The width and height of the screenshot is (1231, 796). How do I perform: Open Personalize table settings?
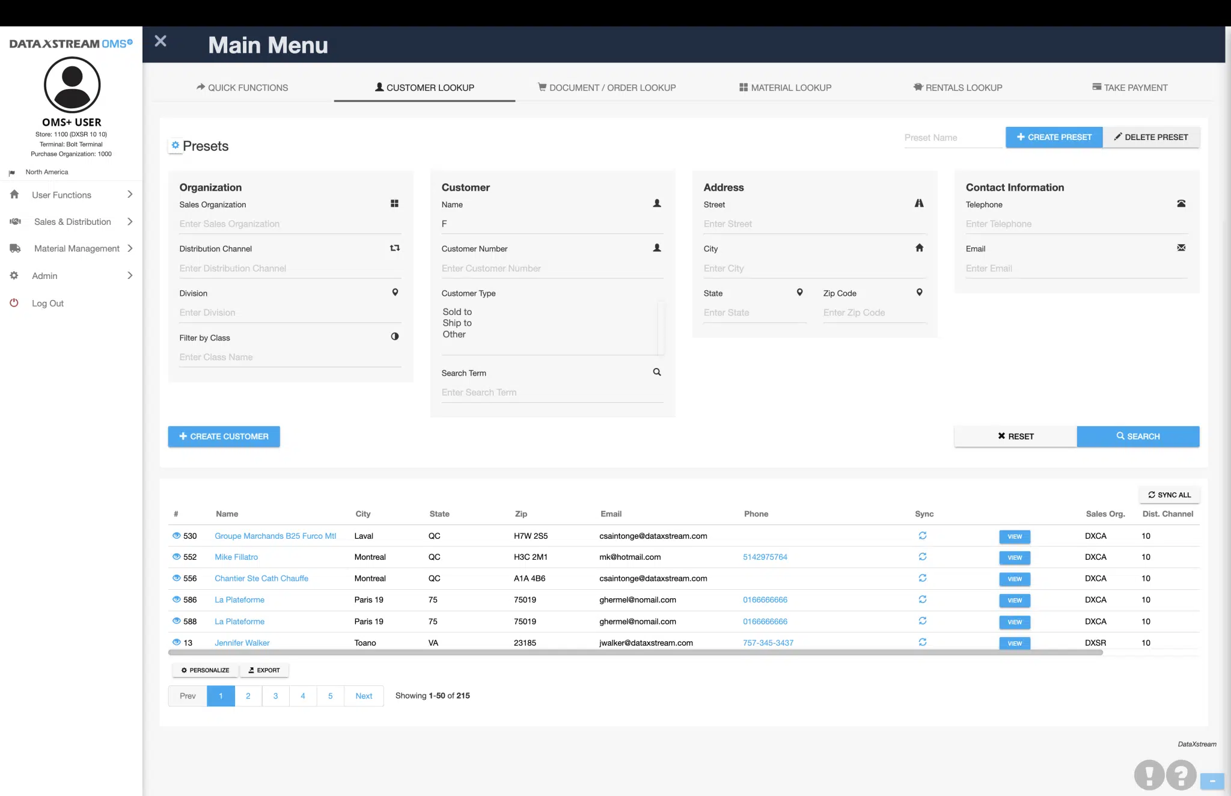[206, 670]
